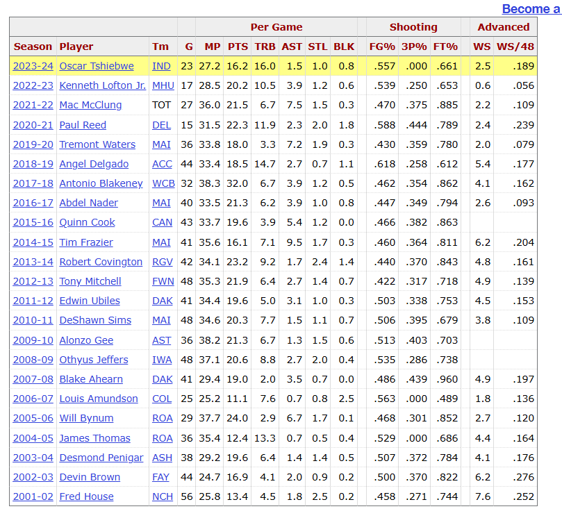Open Fred House's player link
The width and height of the screenshot is (562, 518).
coord(86,496)
